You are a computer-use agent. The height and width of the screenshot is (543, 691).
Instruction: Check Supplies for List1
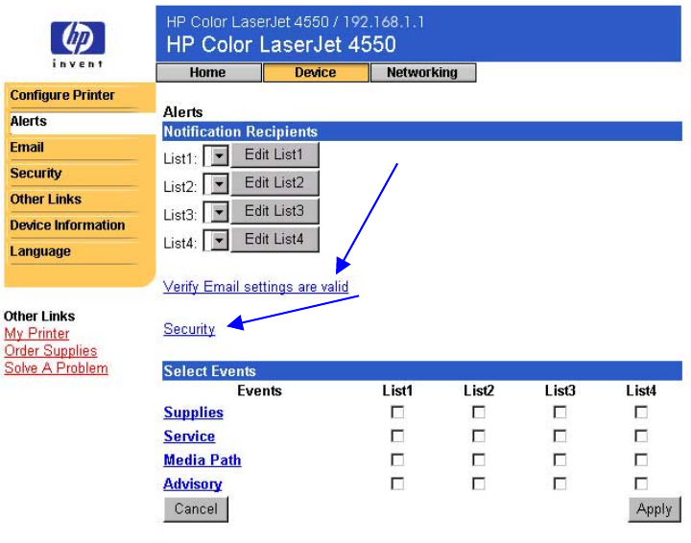(397, 413)
